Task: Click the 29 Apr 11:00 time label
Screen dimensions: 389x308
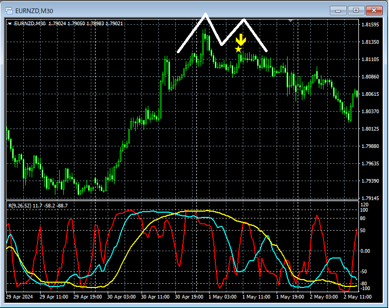Action: [x=54, y=296]
